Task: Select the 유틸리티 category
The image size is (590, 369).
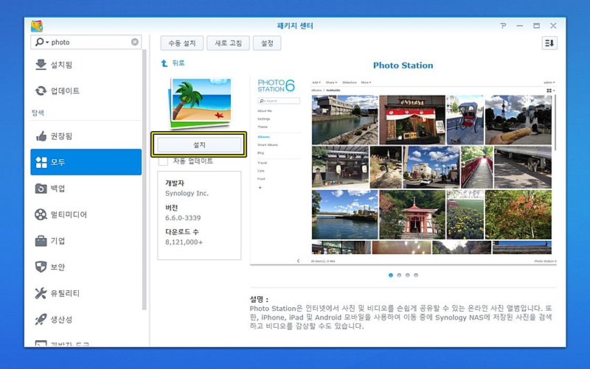Action: pyautogui.click(x=86, y=293)
